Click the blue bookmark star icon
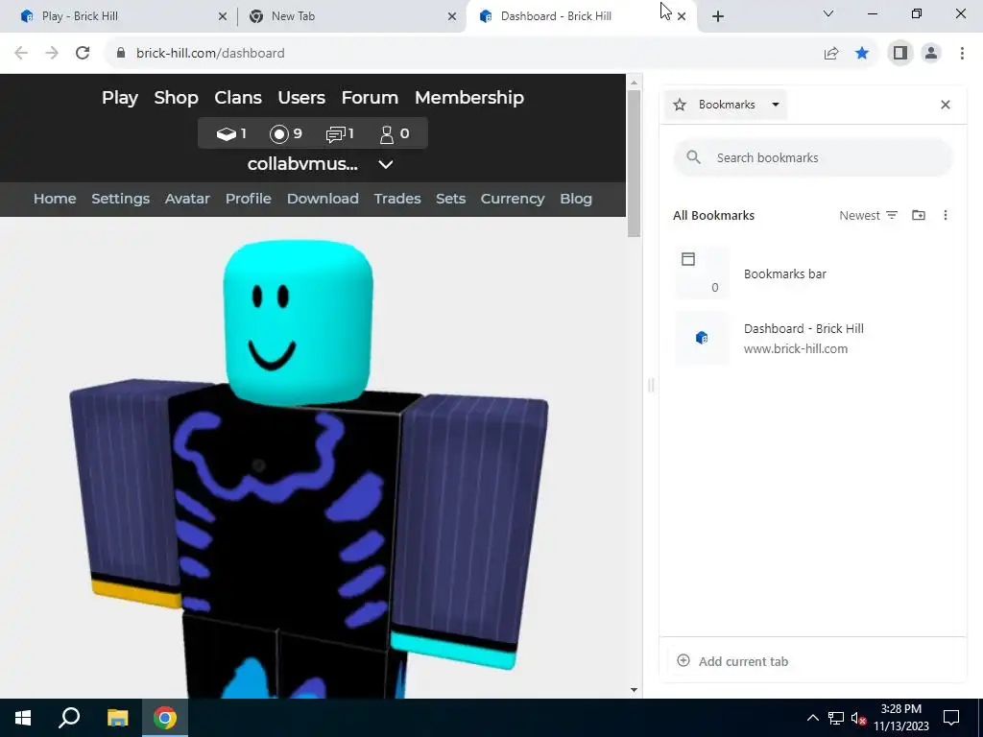This screenshot has height=737, width=983. click(x=862, y=53)
